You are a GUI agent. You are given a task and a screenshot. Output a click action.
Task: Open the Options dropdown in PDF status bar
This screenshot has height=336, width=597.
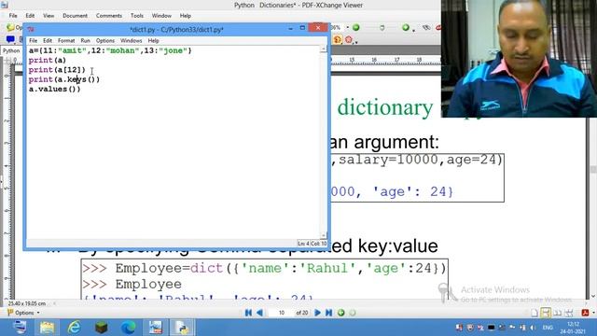[x=23, y=313]
